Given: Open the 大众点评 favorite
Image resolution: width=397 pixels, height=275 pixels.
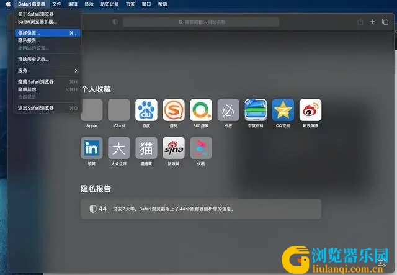Looking at the screenshot, I should tap(118, 148).
